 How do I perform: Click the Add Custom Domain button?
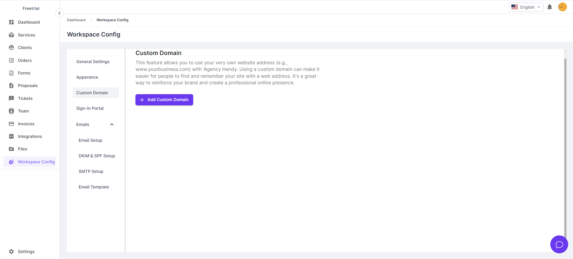[164, 100]
